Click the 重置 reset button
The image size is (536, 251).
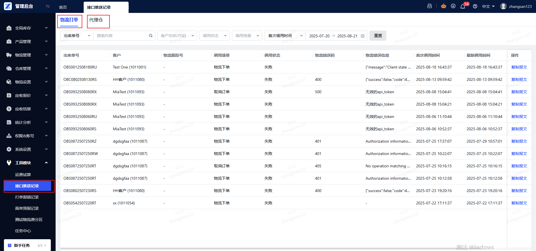pos(378,36)
